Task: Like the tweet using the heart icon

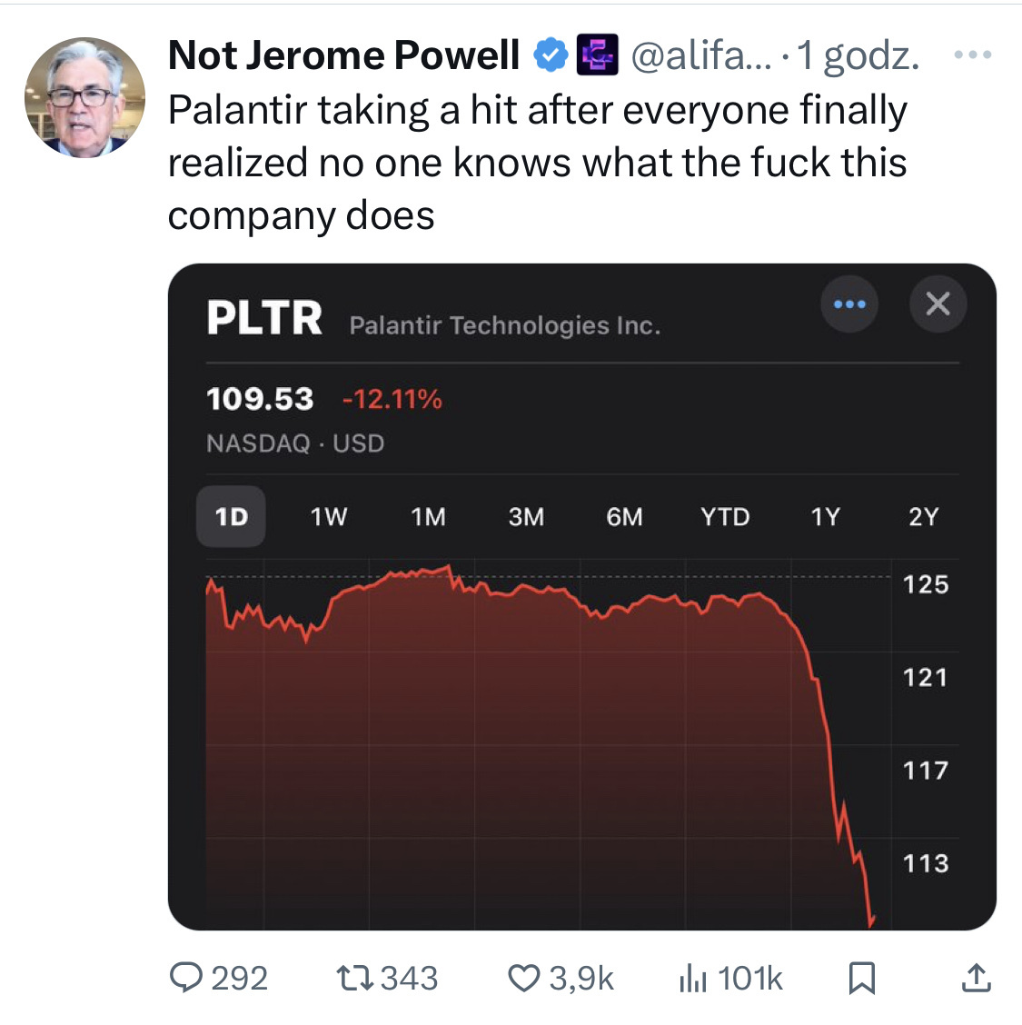Action: point(523,978)
